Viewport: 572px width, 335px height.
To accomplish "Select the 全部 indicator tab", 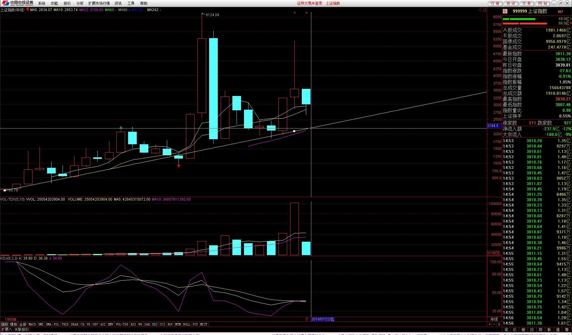I will click(x=23, y=324).
